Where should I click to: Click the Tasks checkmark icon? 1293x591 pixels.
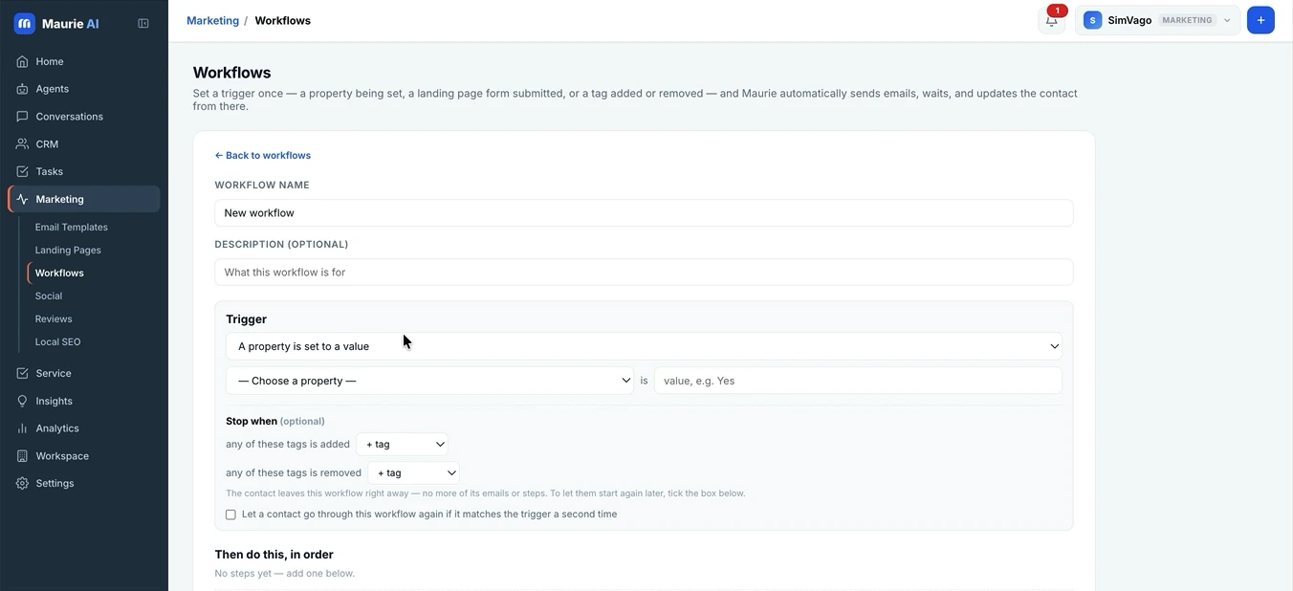tap(22, 172)
